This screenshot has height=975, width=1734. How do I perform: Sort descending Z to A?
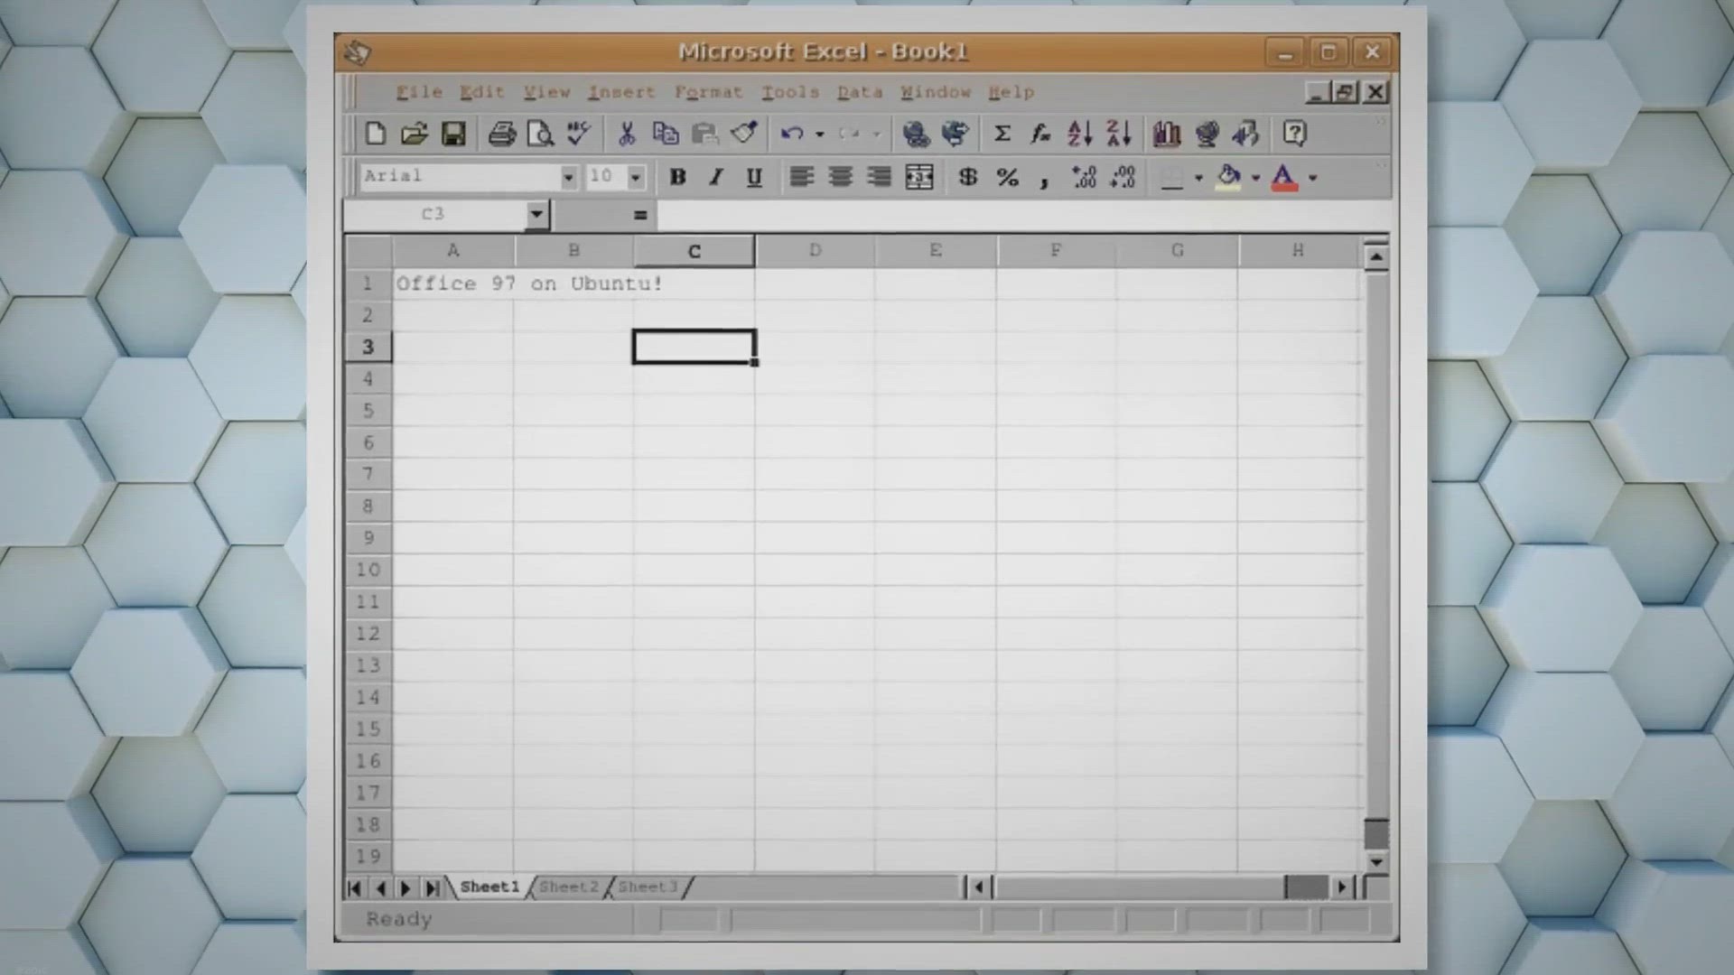coord(1119,134)
